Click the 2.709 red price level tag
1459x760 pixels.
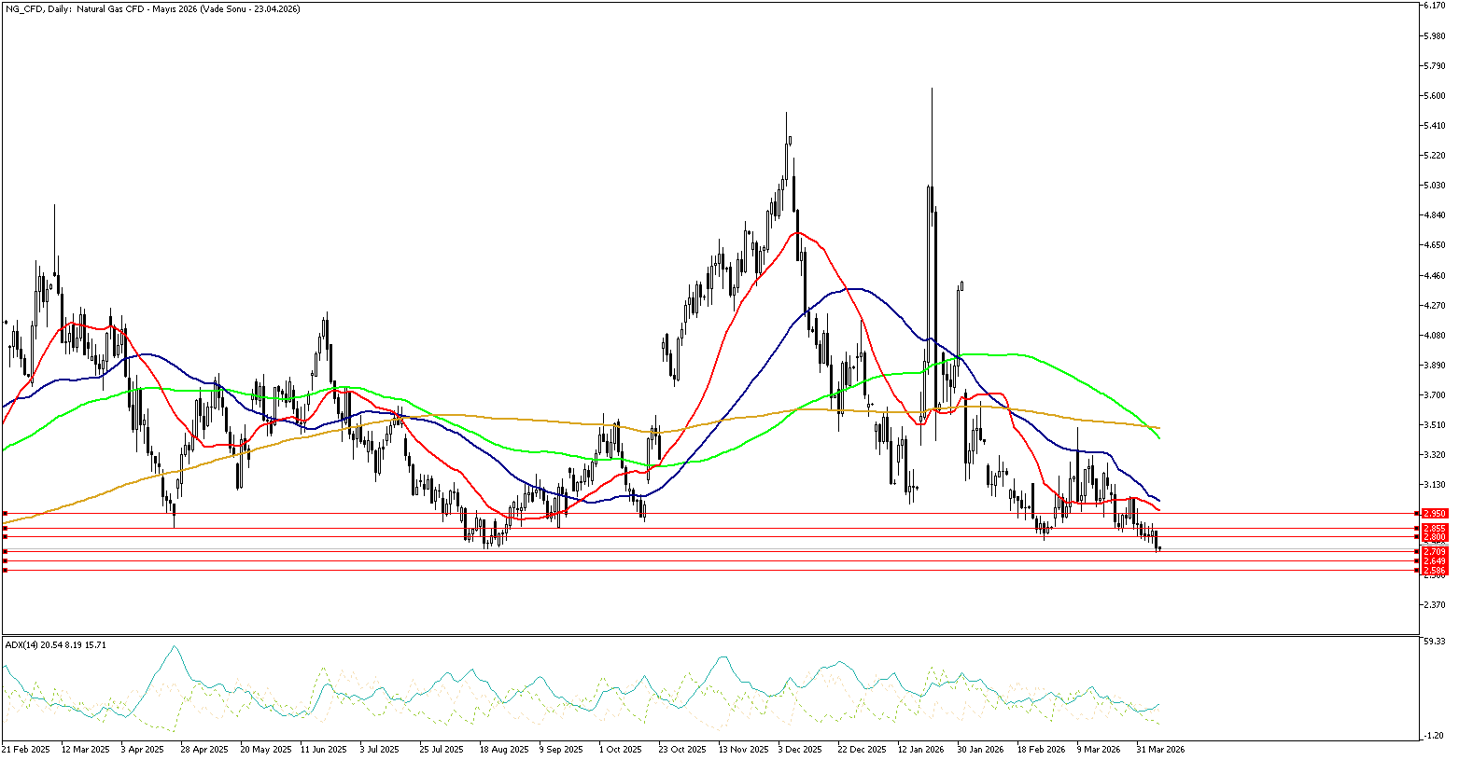pos(1435,552)
